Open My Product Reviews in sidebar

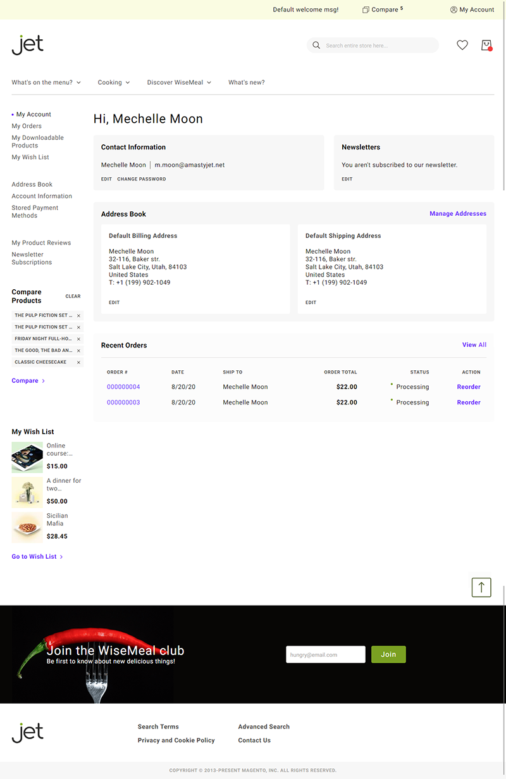click(x=41, y=243)
